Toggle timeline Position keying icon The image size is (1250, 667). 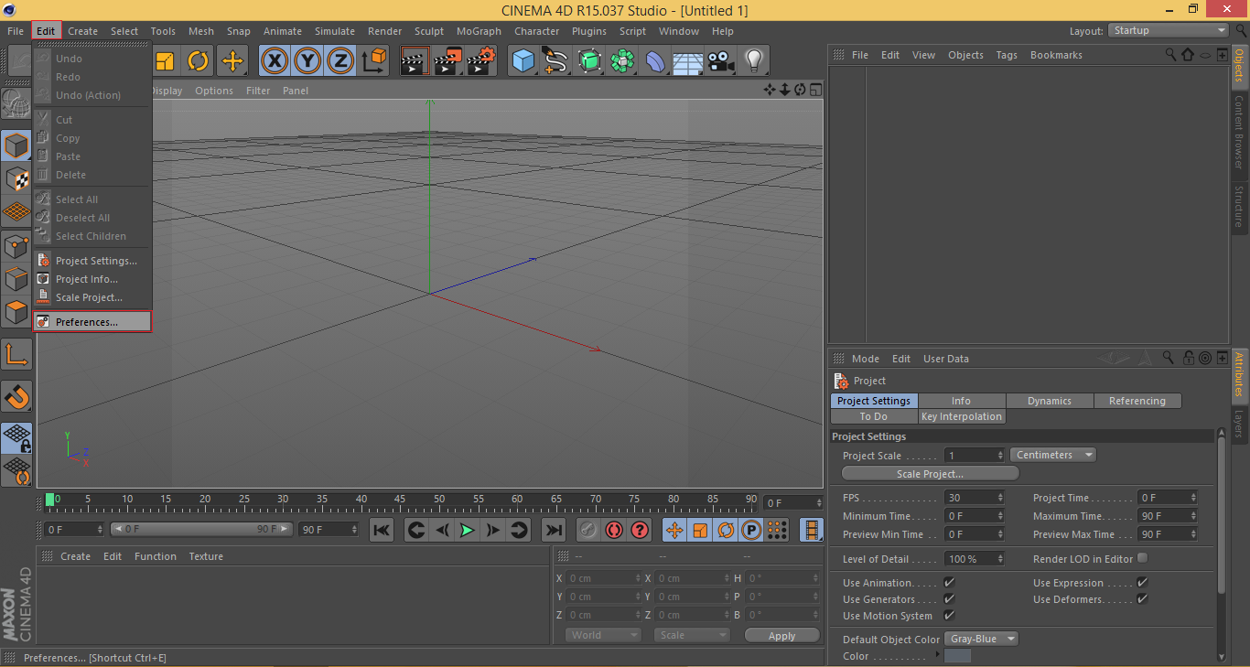pos(674,530)
